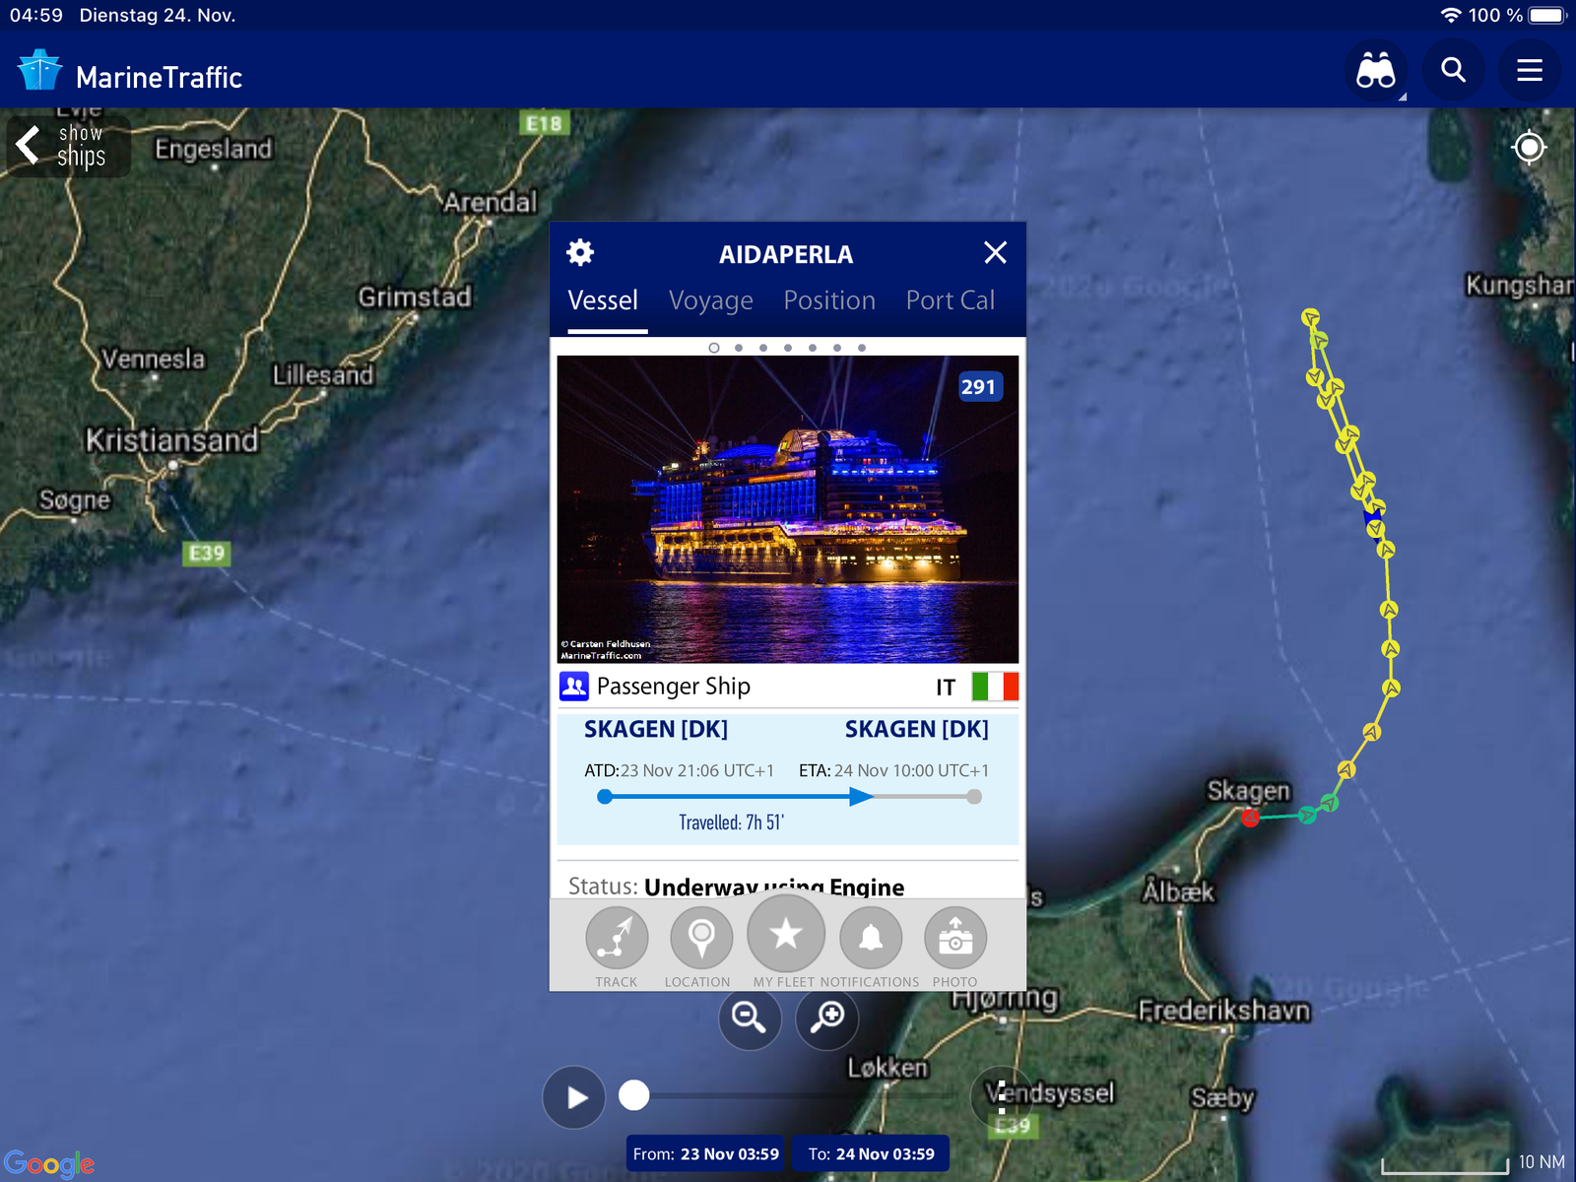
Task: Close the AIDAPERLA vessel panel
Action: coord(995,253)
